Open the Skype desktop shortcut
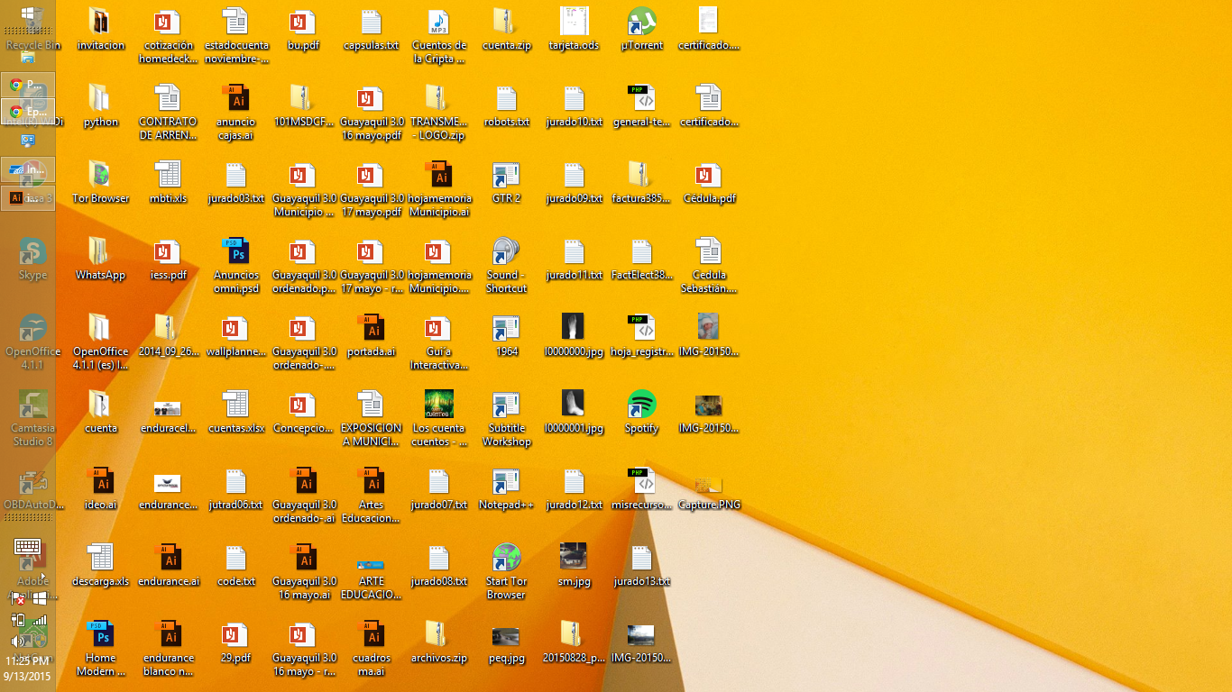Viewport: 1232px width, 692px height. coord(33,258)
